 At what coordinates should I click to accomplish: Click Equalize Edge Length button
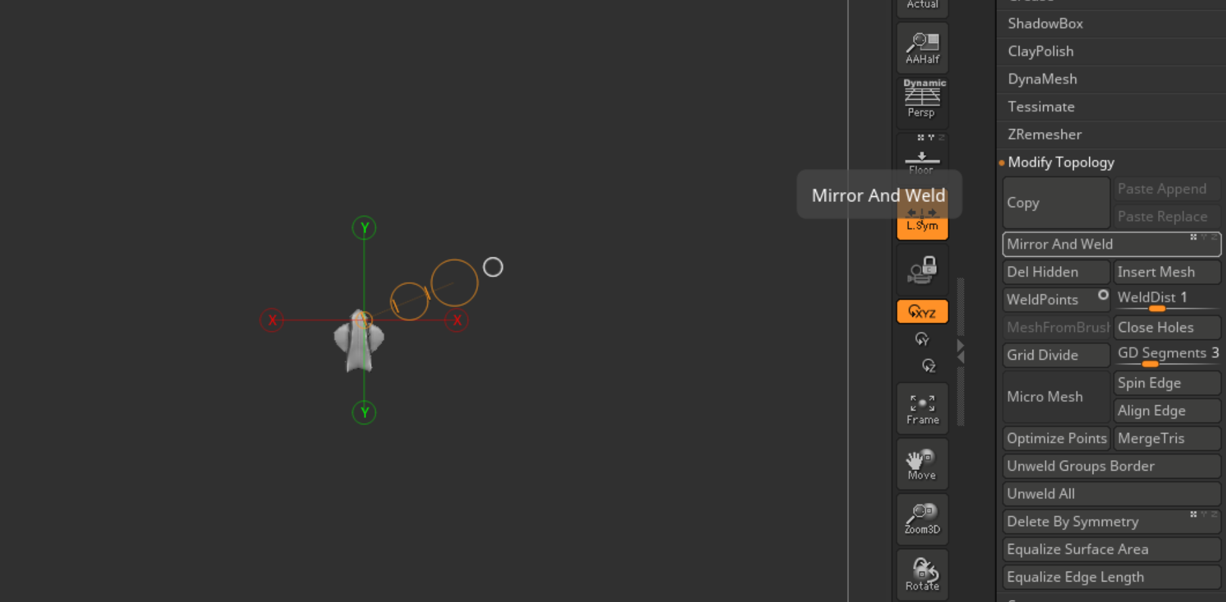[x=1112, y=577]
